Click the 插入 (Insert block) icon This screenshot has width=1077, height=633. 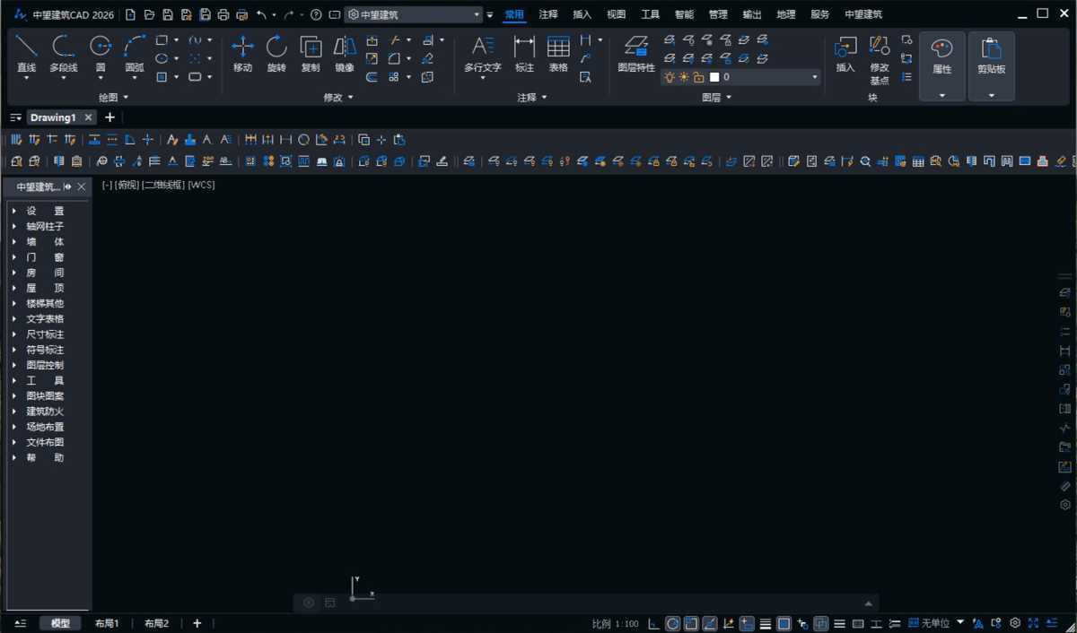click(845, 54)
